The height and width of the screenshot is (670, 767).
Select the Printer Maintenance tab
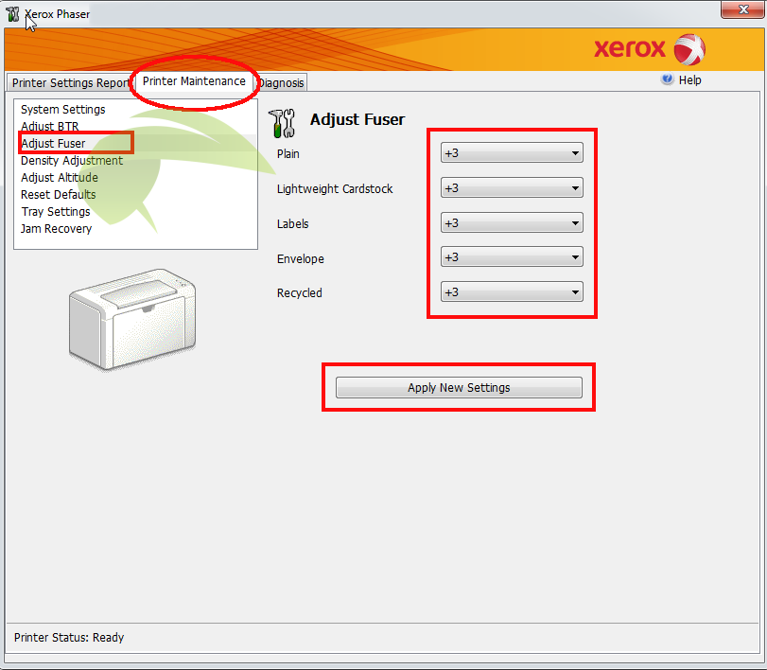pyautogui.click(x=194, y=81)
